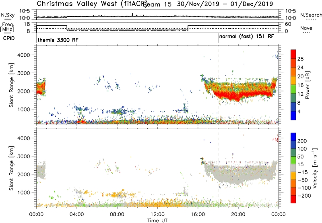The image size is (322, 223).
Task: Click the 'Time UT' axis label
Action: point(157,221)
